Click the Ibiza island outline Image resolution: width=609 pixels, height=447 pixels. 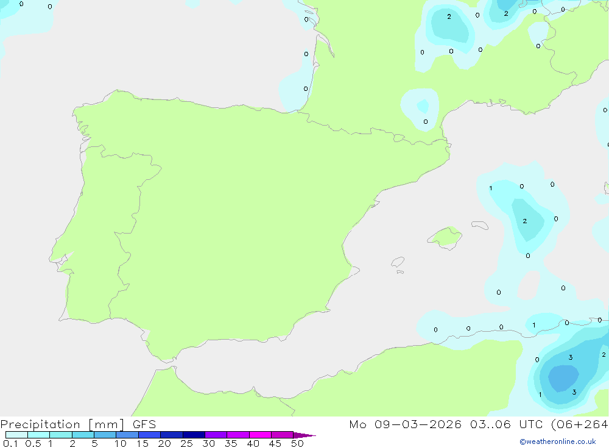pos(398,262)
